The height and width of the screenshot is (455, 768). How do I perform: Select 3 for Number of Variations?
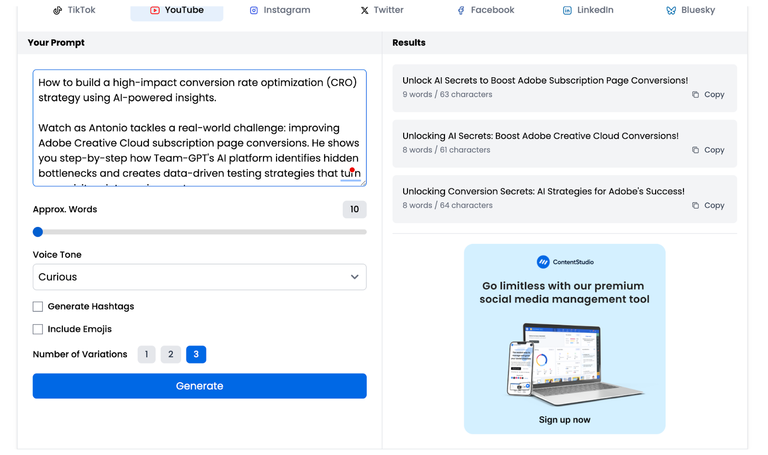click(196, 354)
